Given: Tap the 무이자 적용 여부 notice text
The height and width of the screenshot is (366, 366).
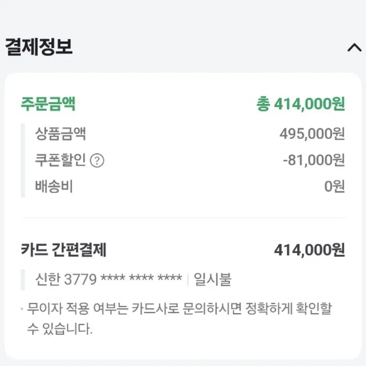Looking at the screenshot, I should pos(179,309).
